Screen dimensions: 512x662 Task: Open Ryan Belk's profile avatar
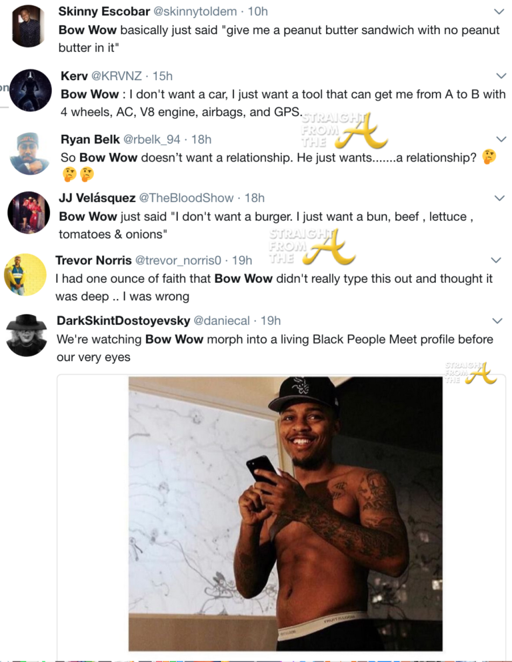click(30, 153)
